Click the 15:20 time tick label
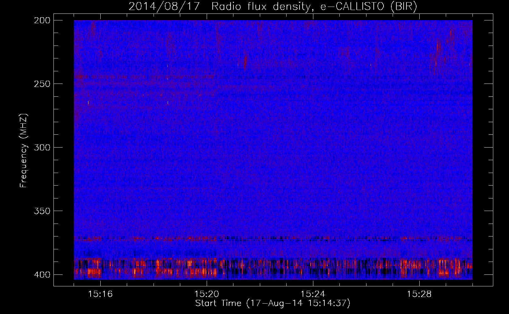 (207, 294)
